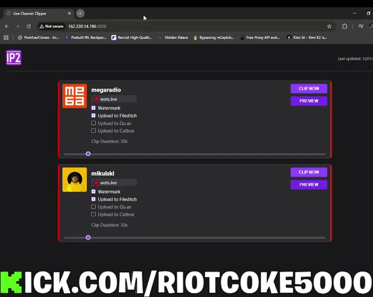The image size is (373, 297).
Task: Click the IP2 logo
Action: 14,57
